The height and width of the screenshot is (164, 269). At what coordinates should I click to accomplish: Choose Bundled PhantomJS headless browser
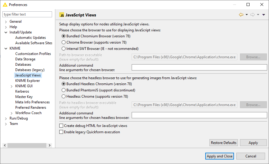point(63,90)
